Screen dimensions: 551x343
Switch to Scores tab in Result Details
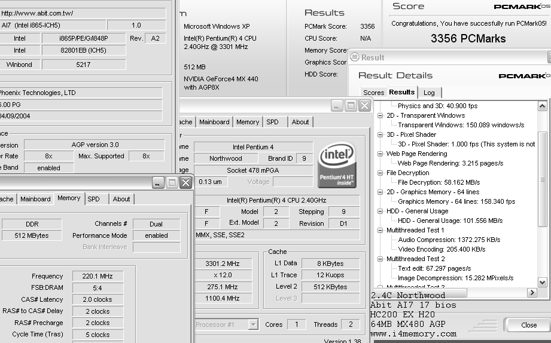(x=373, y=93)
